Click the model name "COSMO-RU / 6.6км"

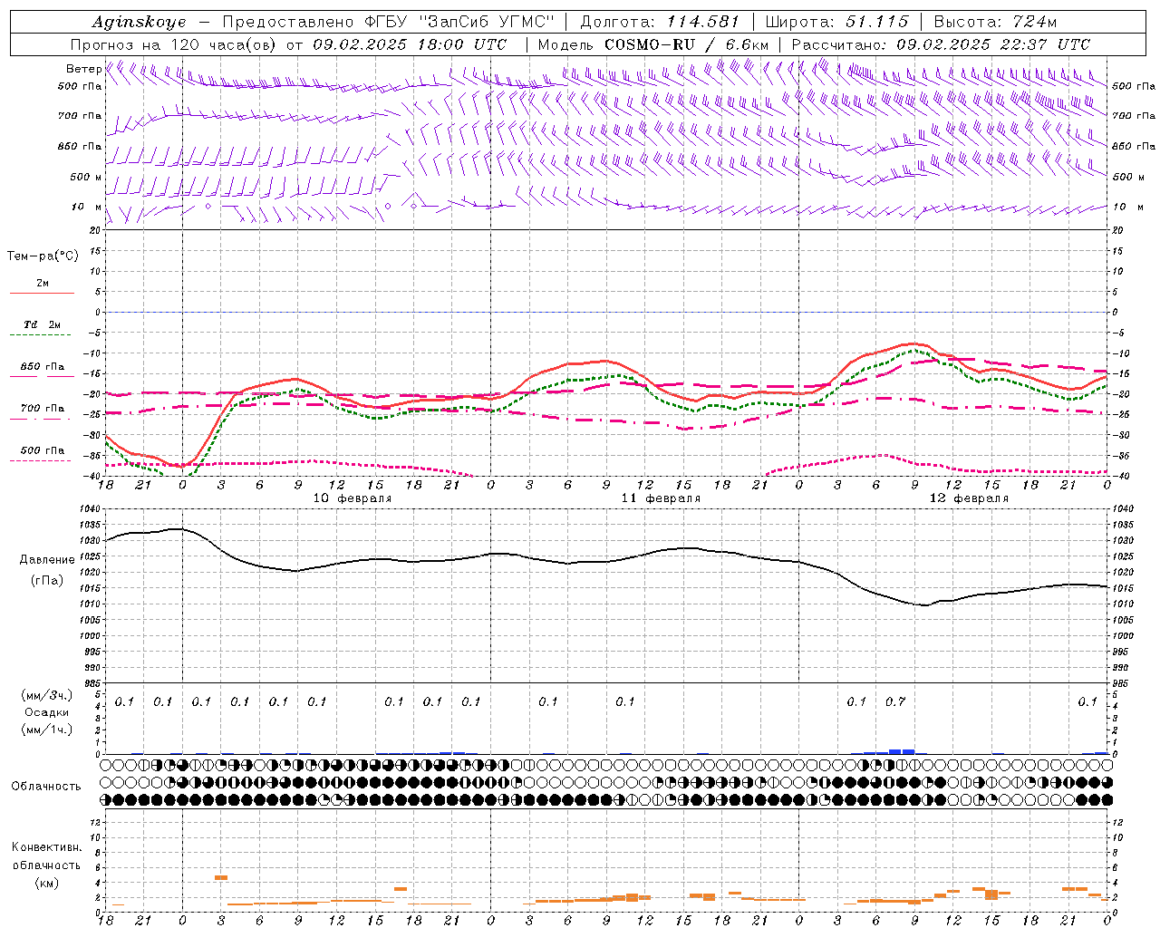point(687,44)
